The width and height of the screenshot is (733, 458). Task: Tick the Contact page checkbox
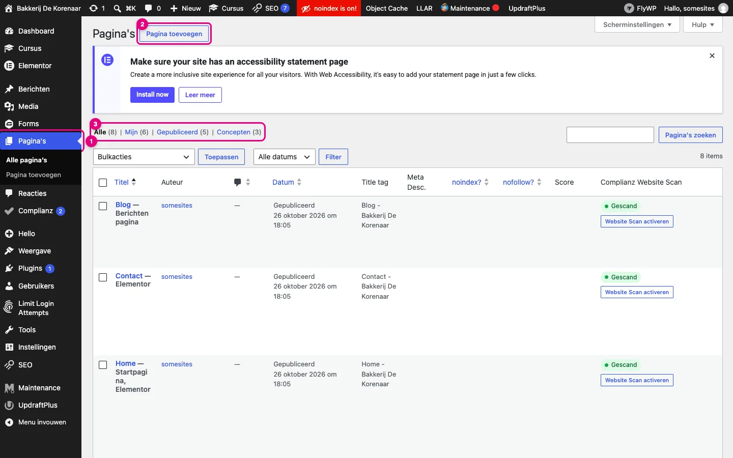click(x=103, y=277)
